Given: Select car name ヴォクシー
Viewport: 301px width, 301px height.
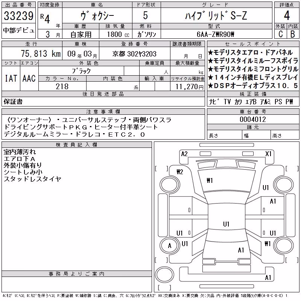Looking at the screenshot, I should tap(97, 16).
